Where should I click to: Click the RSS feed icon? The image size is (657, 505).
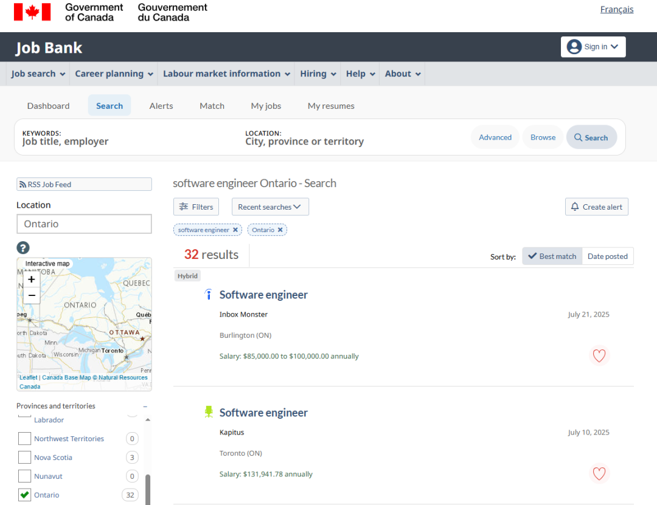coord(23,185)
